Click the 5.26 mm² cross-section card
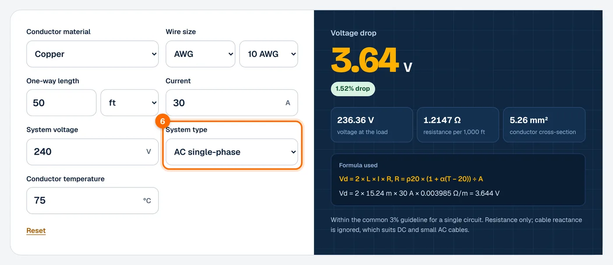The image size is (613, 265). point(544,125)
